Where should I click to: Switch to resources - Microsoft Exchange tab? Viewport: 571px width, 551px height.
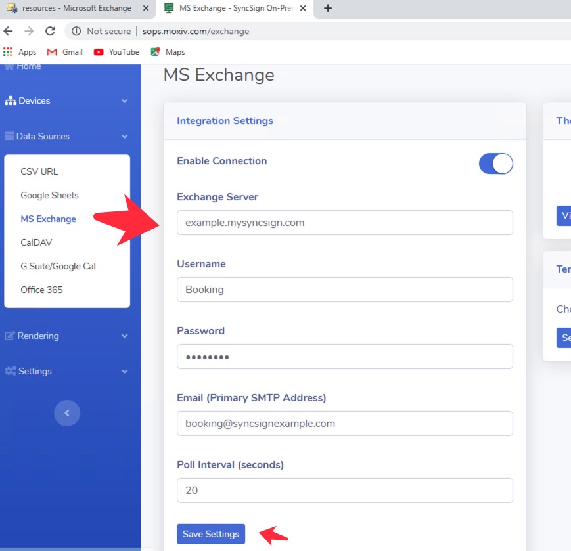[x=78, y=9]
